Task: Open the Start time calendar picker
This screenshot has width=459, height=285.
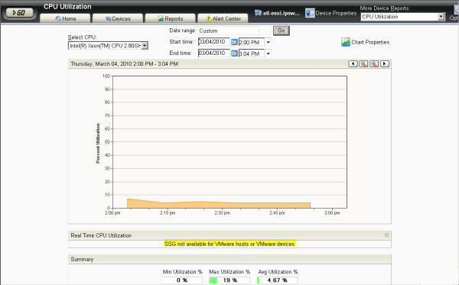Action: click(x=234, y=42)
